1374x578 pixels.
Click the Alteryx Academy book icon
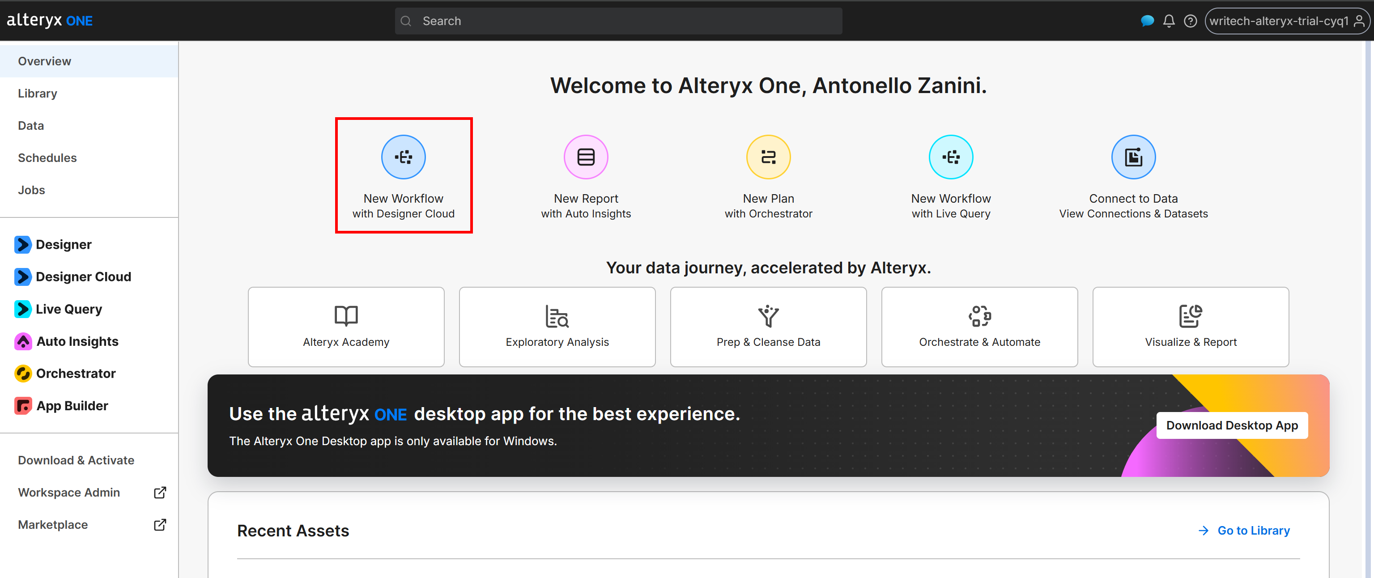pyautogui.click(x=346, y=316)
